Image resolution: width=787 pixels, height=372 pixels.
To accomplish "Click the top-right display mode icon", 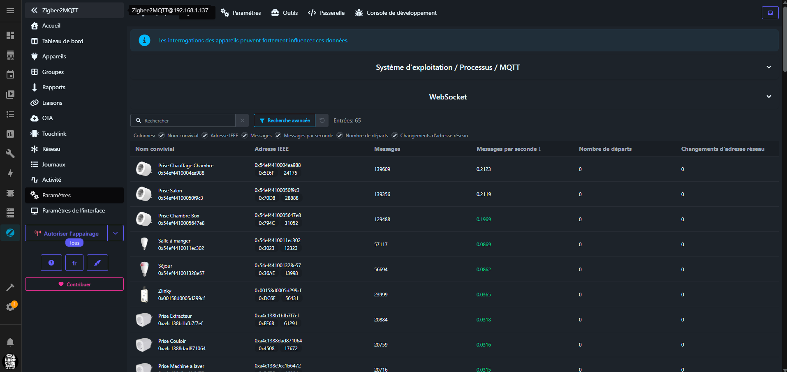I will point(770,13).
